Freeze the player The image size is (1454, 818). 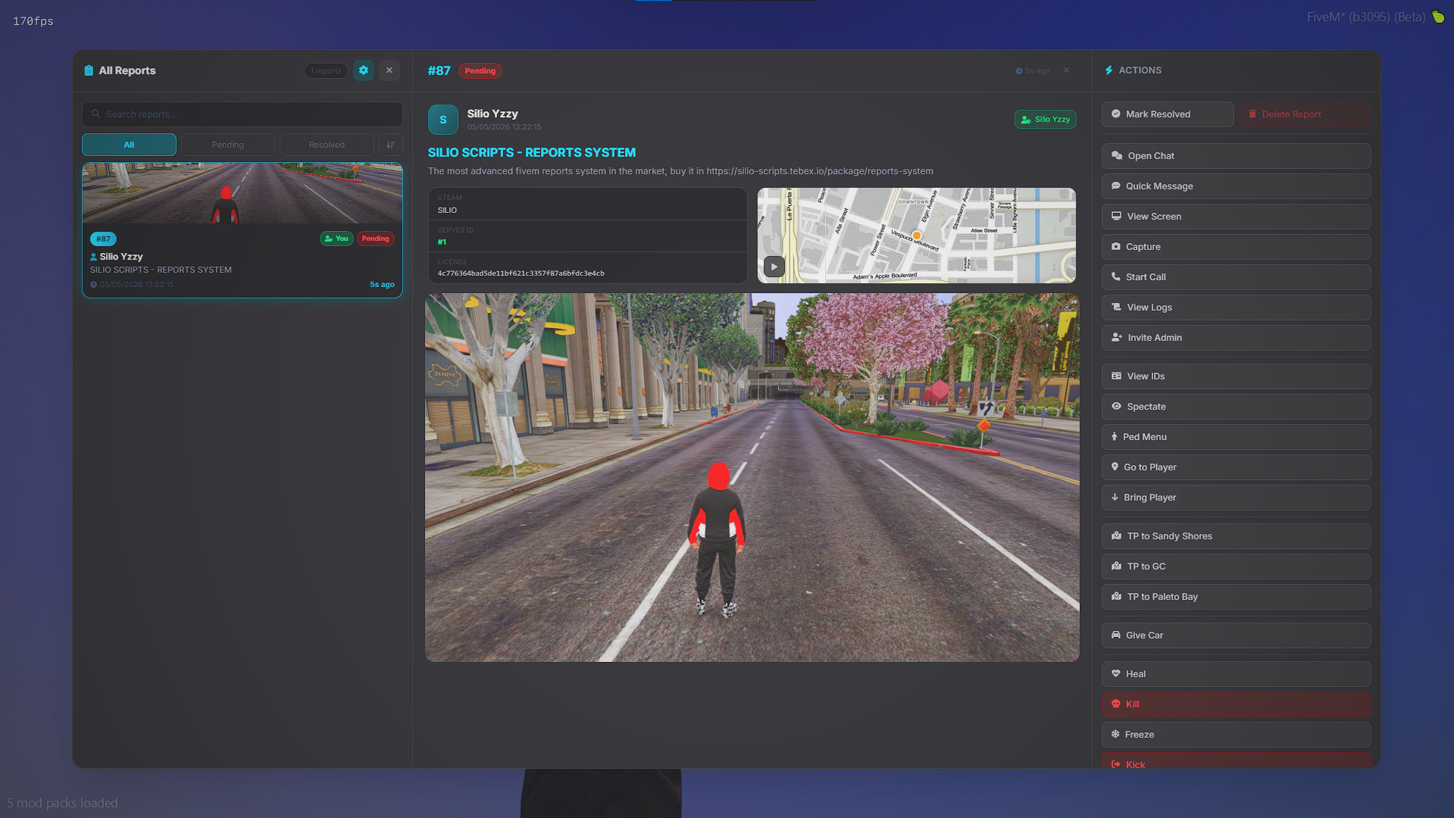[1237, 735]
